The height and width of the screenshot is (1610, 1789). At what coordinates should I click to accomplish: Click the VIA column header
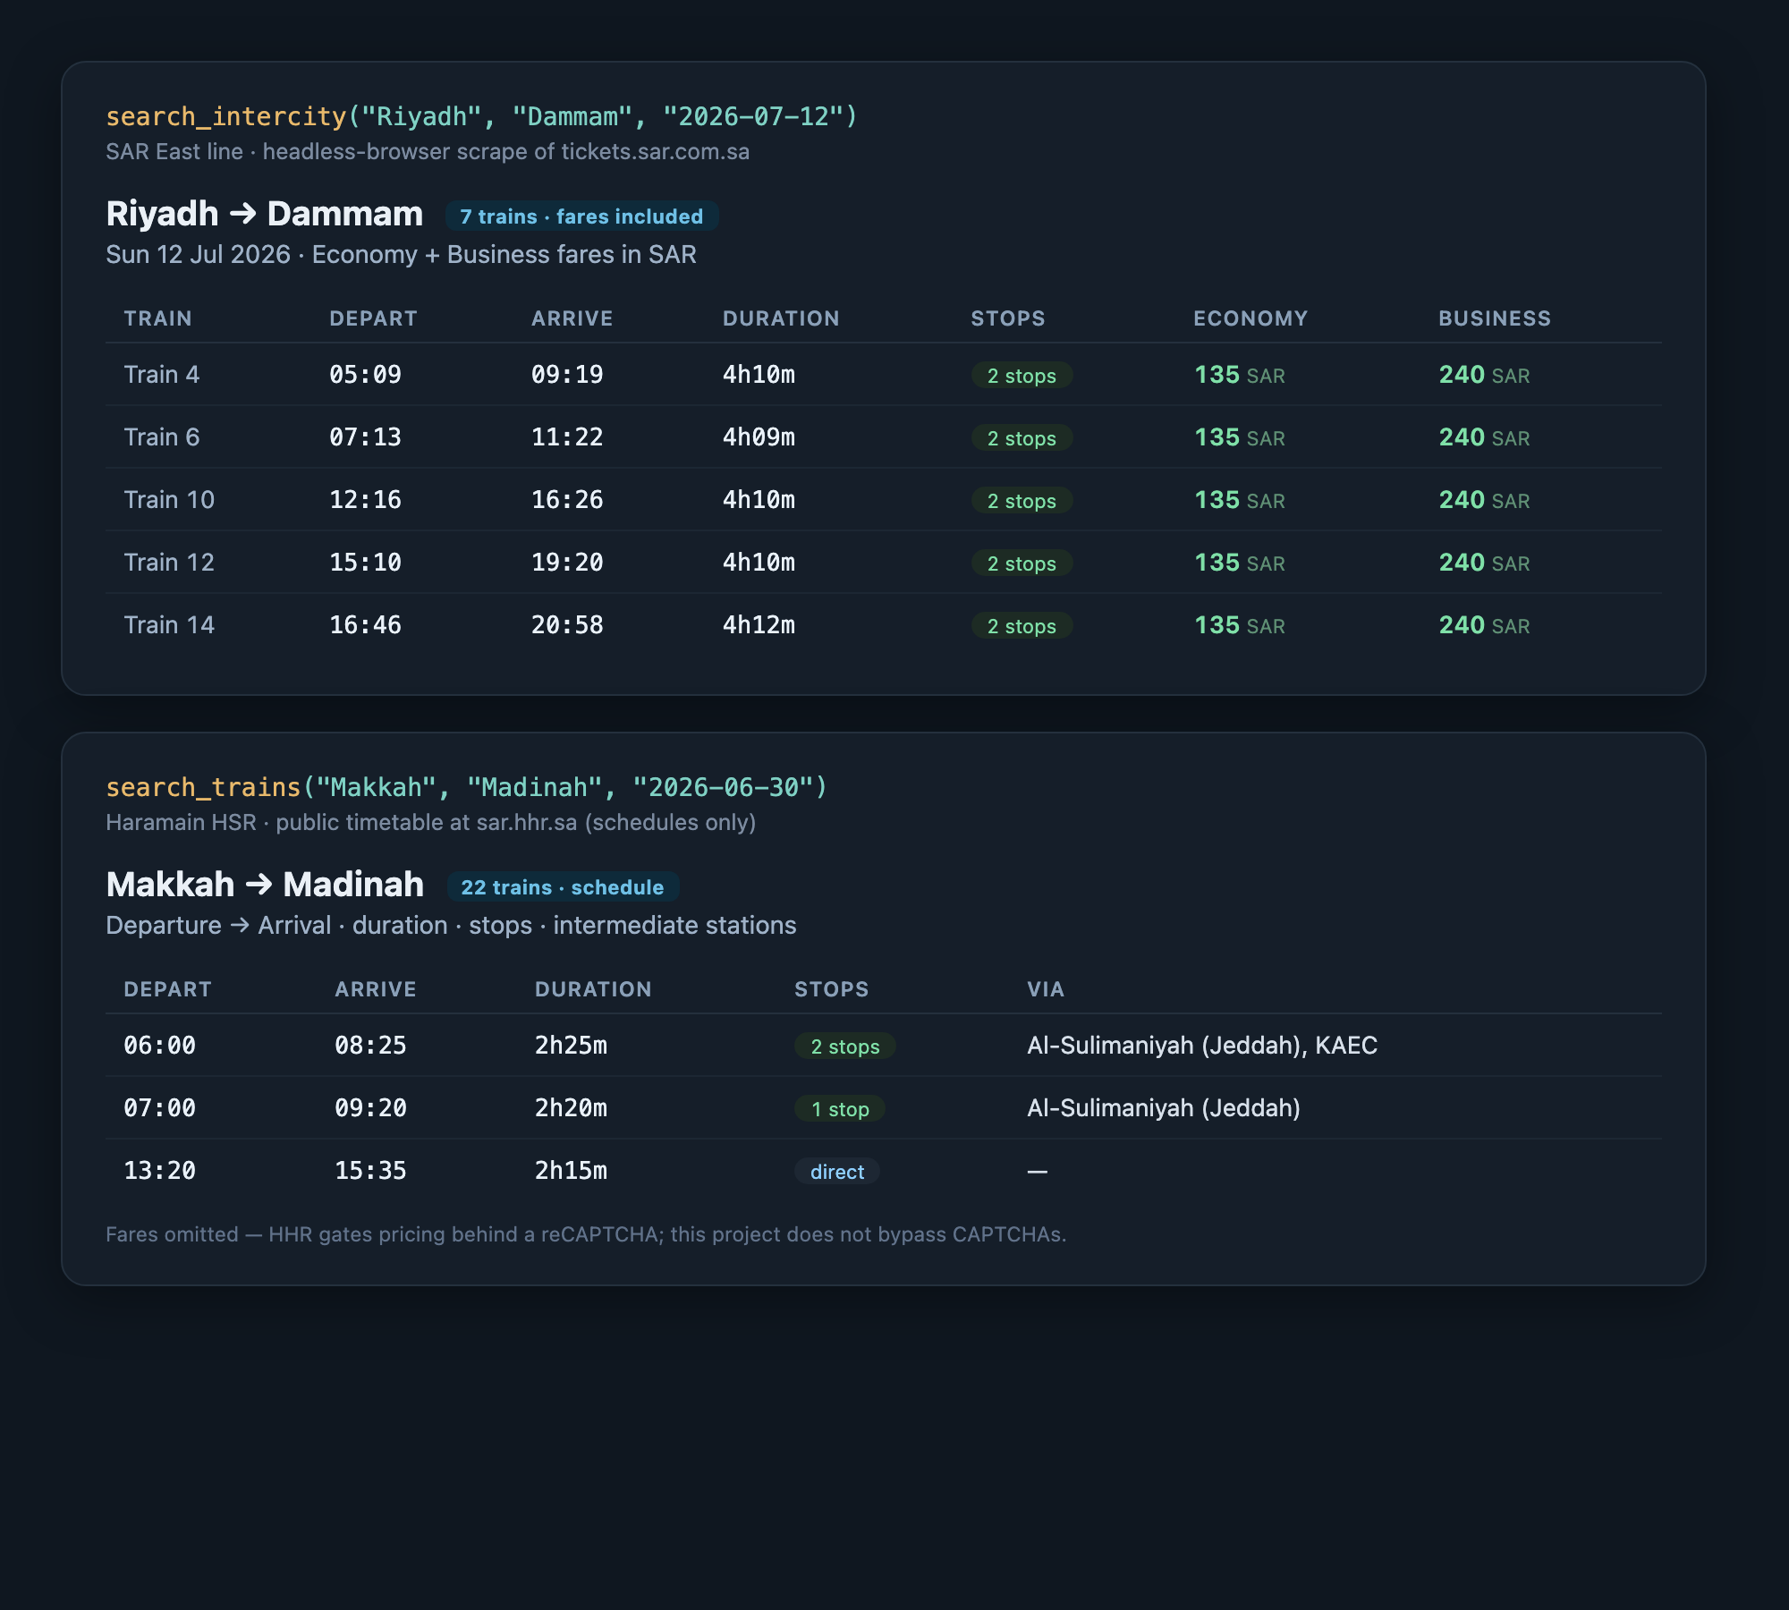1046,989
